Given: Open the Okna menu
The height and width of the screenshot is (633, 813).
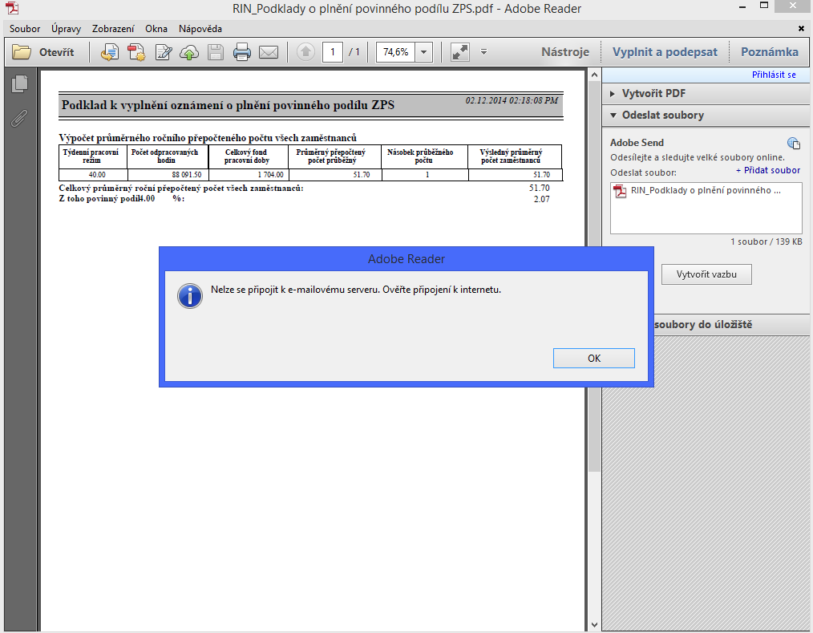Looking at the screenshot, I should (x=156, y=29).
